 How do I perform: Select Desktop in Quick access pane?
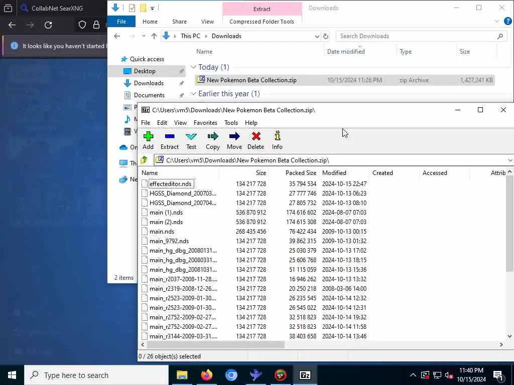tap(145, 71)
